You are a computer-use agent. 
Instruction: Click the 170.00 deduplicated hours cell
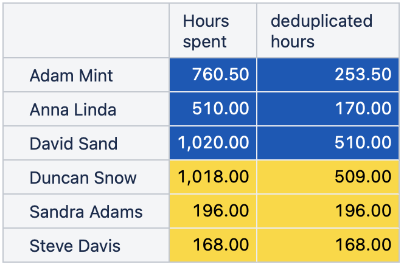pos(328,109)
